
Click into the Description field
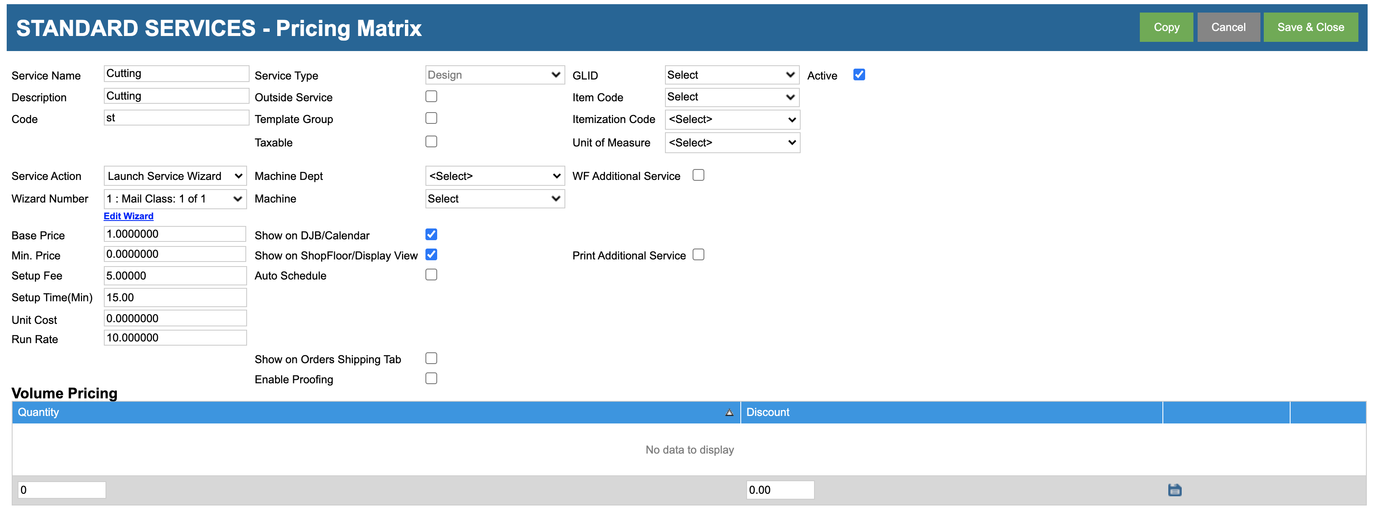[176, 96]
